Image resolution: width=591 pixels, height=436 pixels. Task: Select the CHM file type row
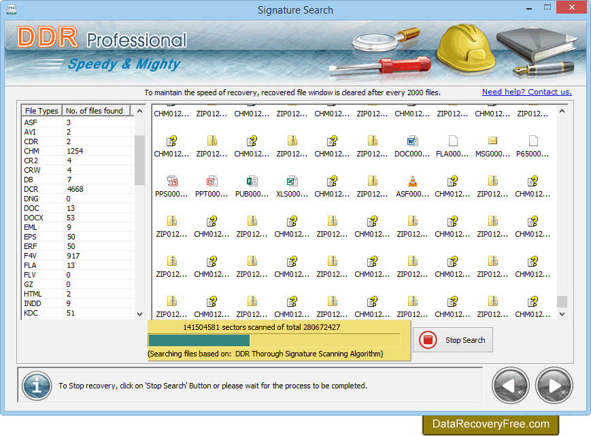(78, 151)
